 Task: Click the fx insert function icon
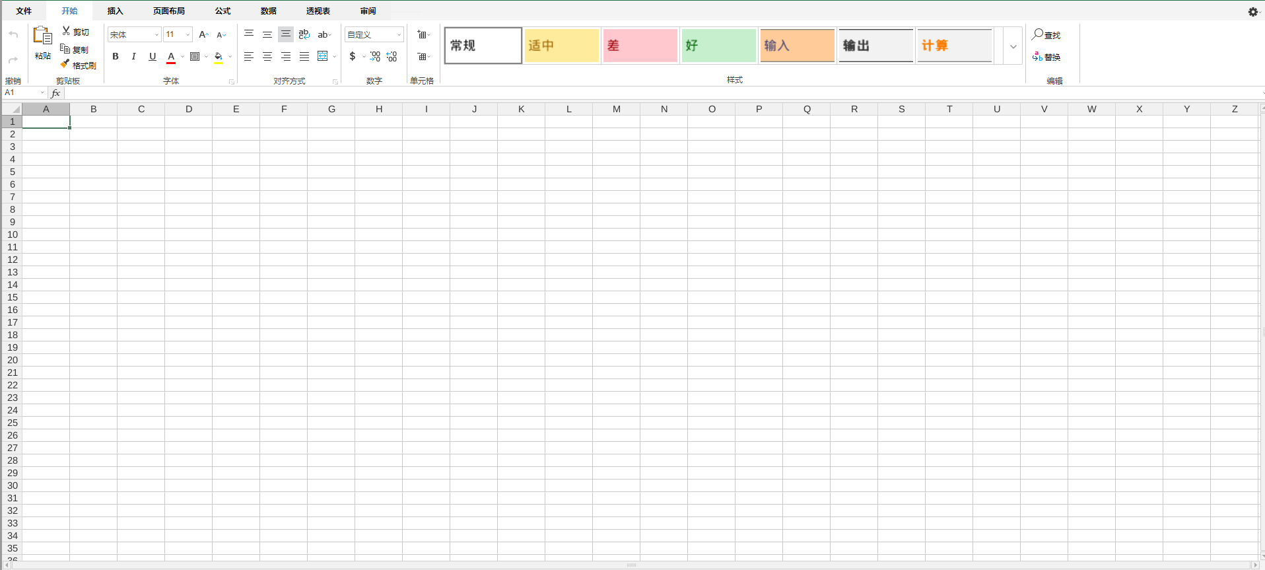56,93
